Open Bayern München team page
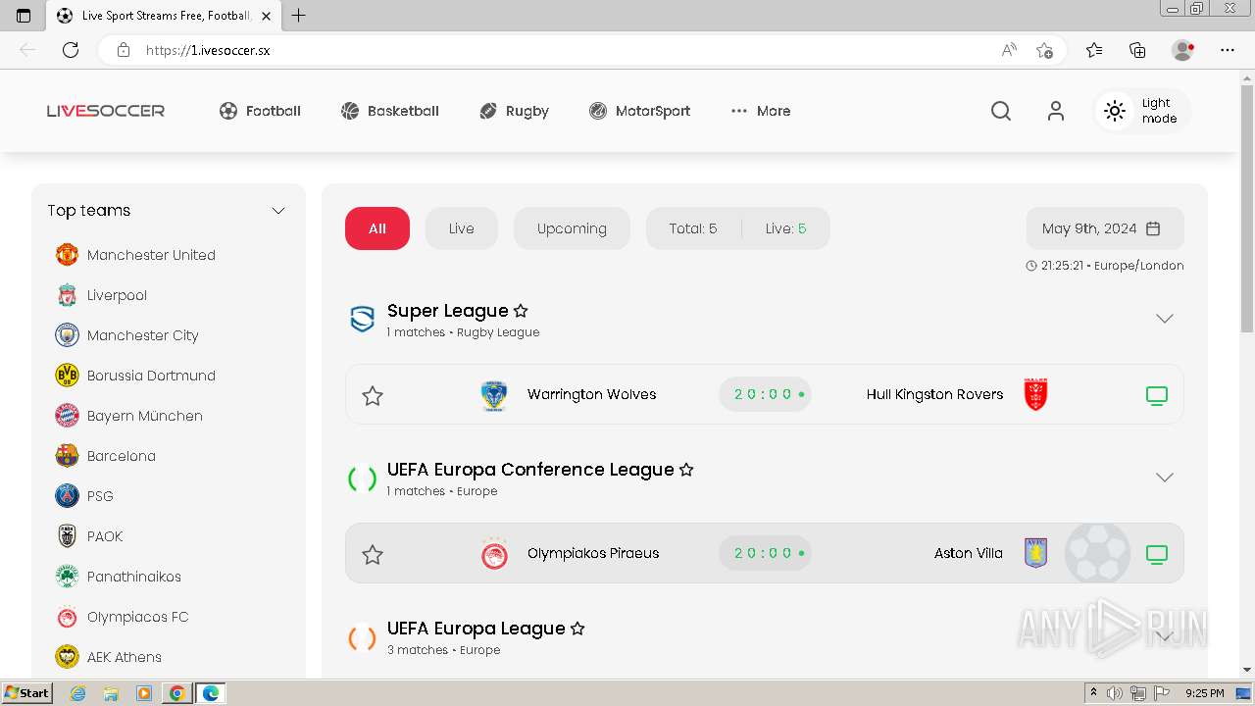Viewport: 1255px width, 706px height. click(128, 416)
